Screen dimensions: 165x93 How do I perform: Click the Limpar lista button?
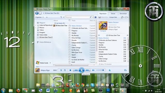coord(113,17)
